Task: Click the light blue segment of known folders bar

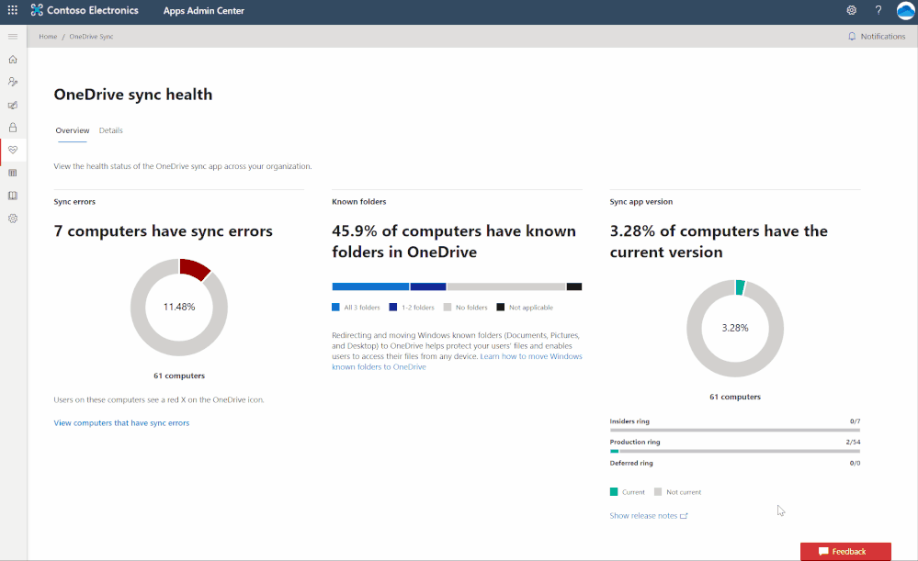Action: [x=370, y=286]
